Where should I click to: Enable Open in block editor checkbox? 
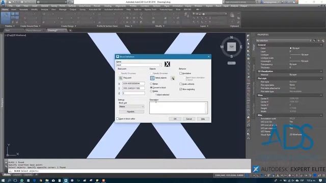(118, 118)
